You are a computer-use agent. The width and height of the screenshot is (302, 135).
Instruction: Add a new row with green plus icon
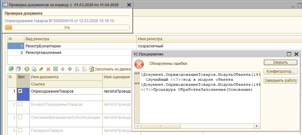[27, 69]
